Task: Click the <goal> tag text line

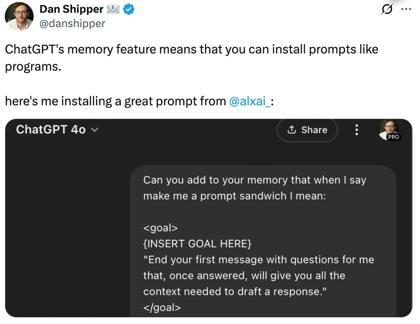Action: [x=160, y=228]
